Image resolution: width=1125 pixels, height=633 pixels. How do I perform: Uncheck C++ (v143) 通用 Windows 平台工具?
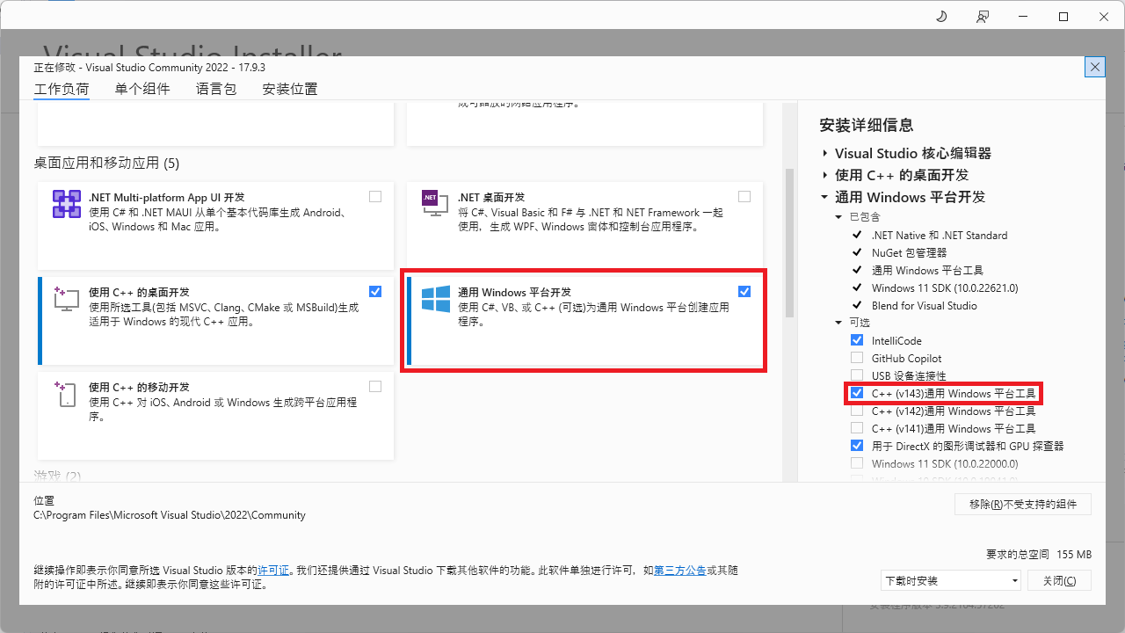click(857, 393)
